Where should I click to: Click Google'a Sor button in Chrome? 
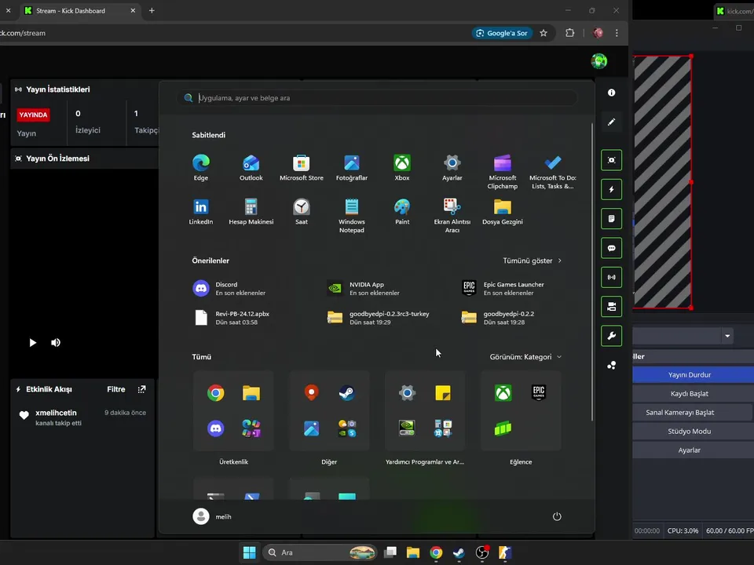[502, 33]
